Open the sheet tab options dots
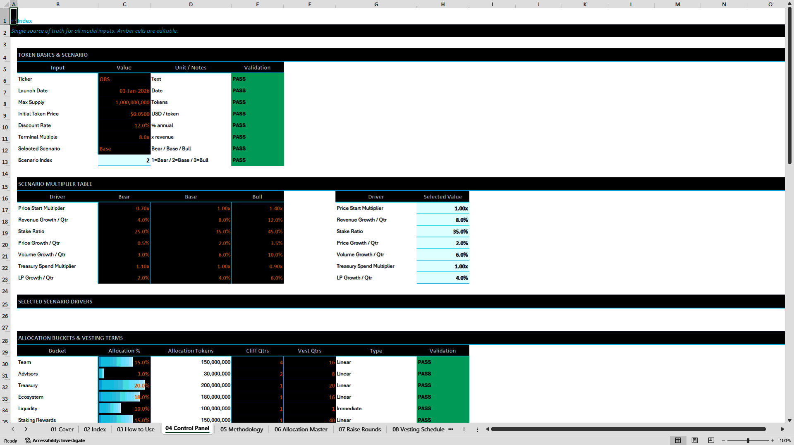Image resolution: width=794 pixels, height=445 pixels. pyautogui.click(x=477, y=429)
